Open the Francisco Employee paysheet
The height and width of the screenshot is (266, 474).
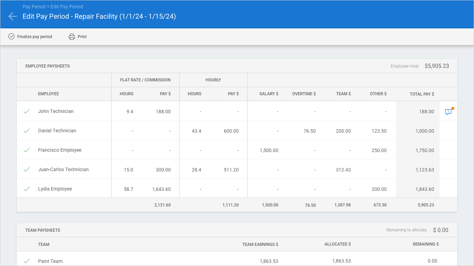tap(60, 150)
